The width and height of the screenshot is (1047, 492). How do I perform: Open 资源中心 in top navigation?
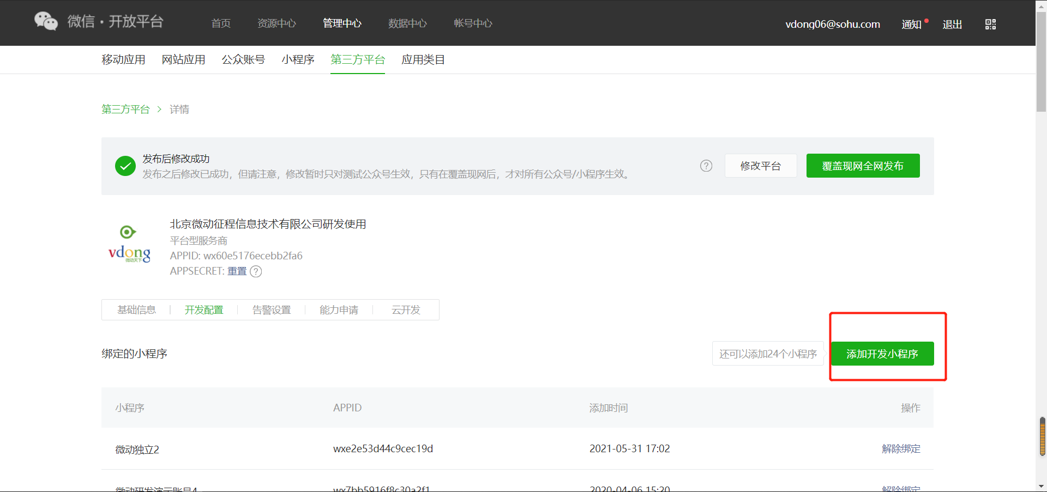(276, 23)
